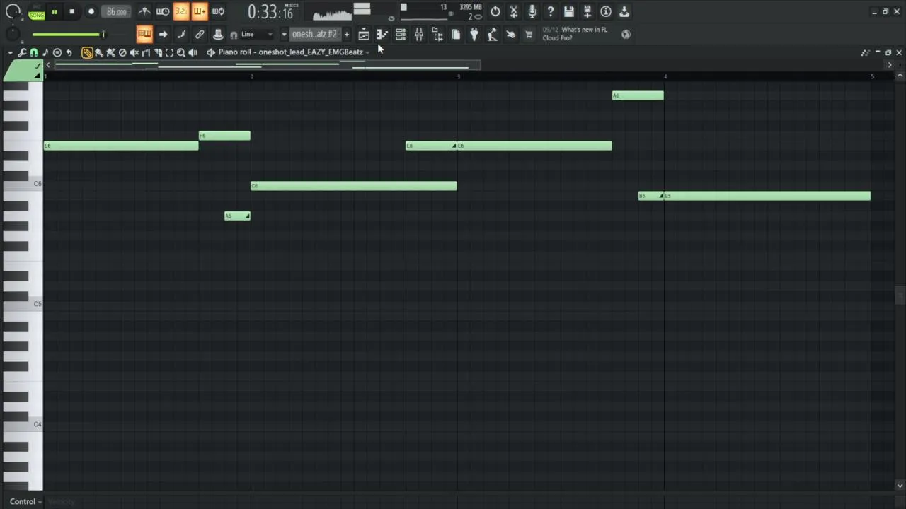
Task: Click the note/clip grouping brush icon
Action: [x=181, y=34]
